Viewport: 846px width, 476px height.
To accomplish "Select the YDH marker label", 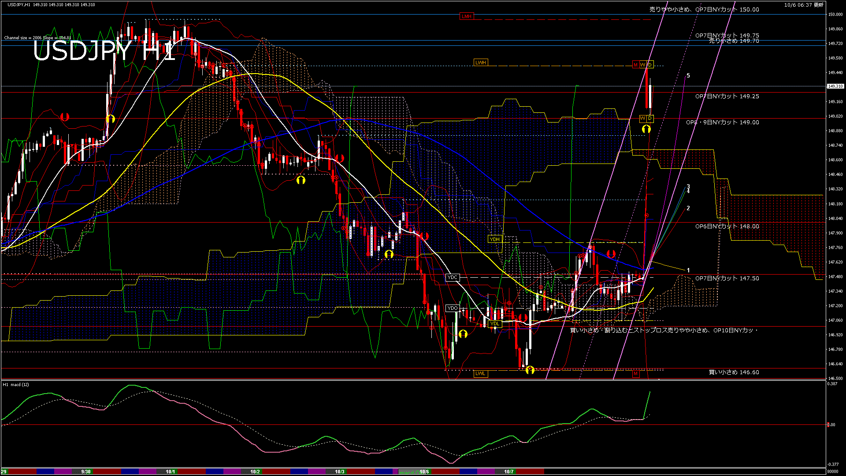I will click(x=495, y=239).
